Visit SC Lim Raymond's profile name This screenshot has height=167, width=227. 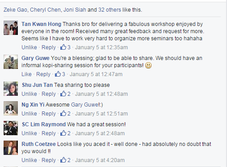click(x=44, y=124)
